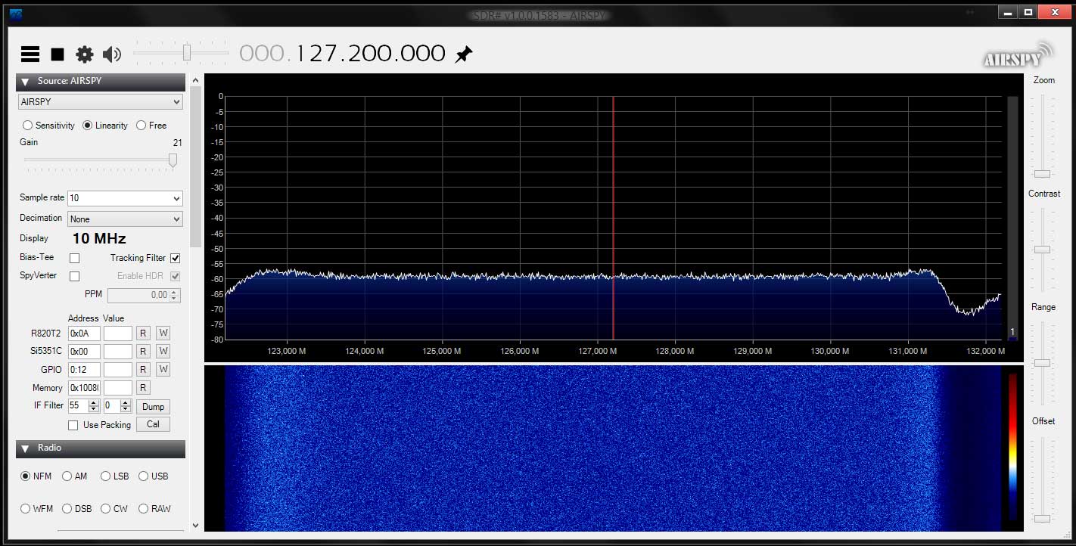This screenshot has height=546, width=1076.
Task: Open the hamburger main menu
Action: [30, 54]
